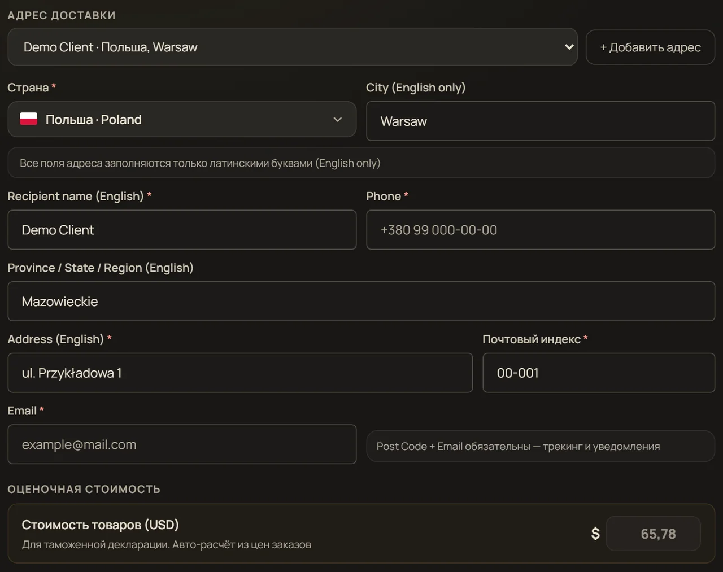Focus the Recipient name field
The height and width of the screenshot is (572, 723).
point(182,230)
